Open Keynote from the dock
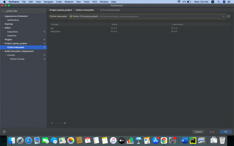Image resolution: width=234 pixels, height=146 pixels. click(139, 140)
